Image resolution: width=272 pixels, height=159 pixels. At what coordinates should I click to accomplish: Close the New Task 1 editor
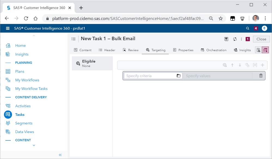tap(261, 39)
